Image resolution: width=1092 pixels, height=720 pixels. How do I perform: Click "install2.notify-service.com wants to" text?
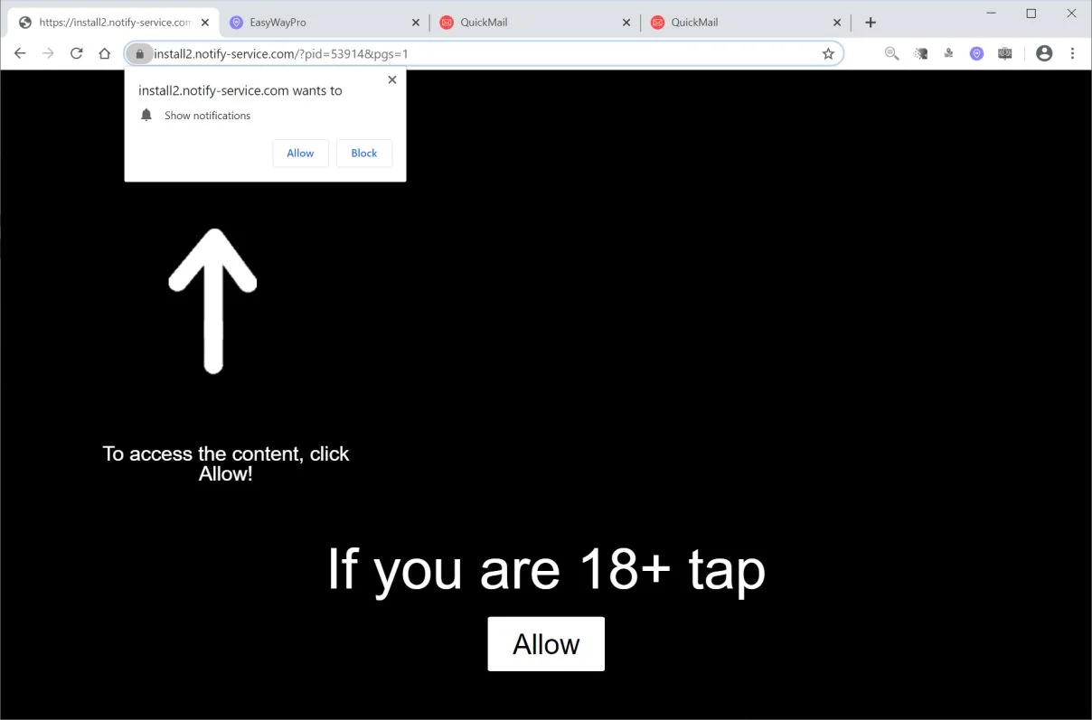point(240,90)
